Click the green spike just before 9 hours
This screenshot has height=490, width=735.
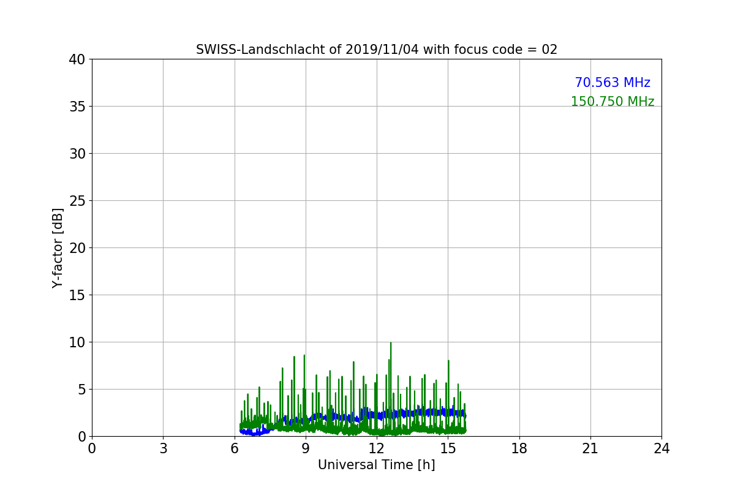tap(304, 356)
